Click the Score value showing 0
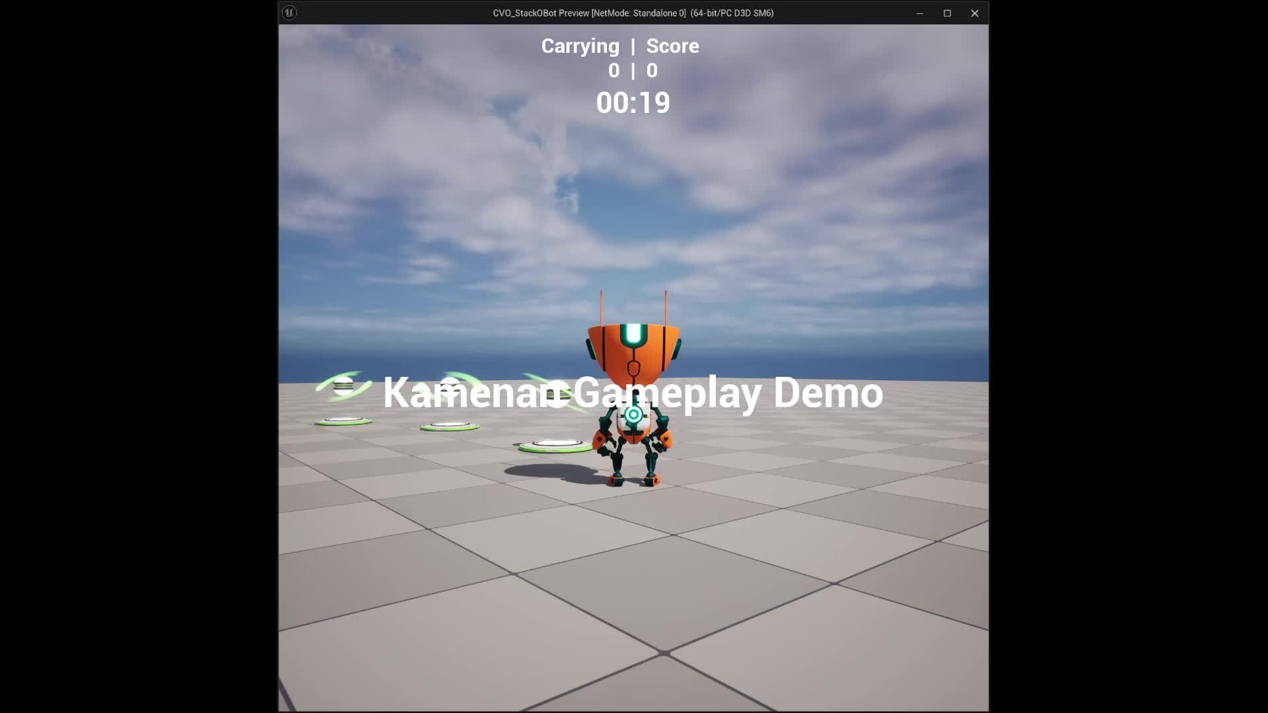1268x713 pixels. point(652,71)
